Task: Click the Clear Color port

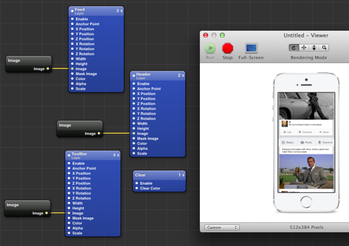Action: 137,188
